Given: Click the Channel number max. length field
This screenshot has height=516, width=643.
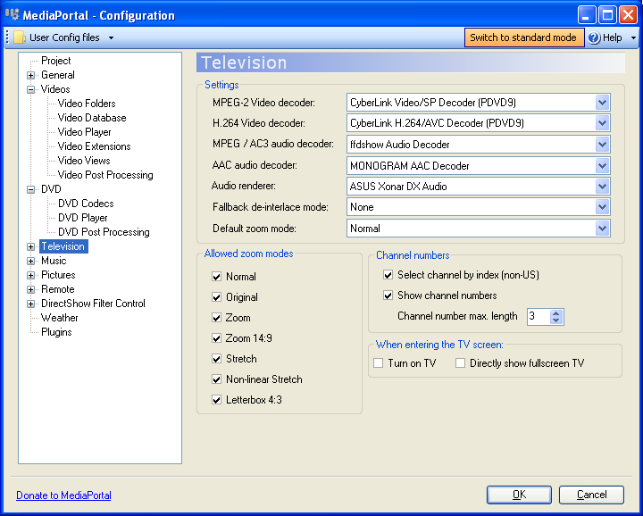Looking at the screenshot, I should 539,316.
